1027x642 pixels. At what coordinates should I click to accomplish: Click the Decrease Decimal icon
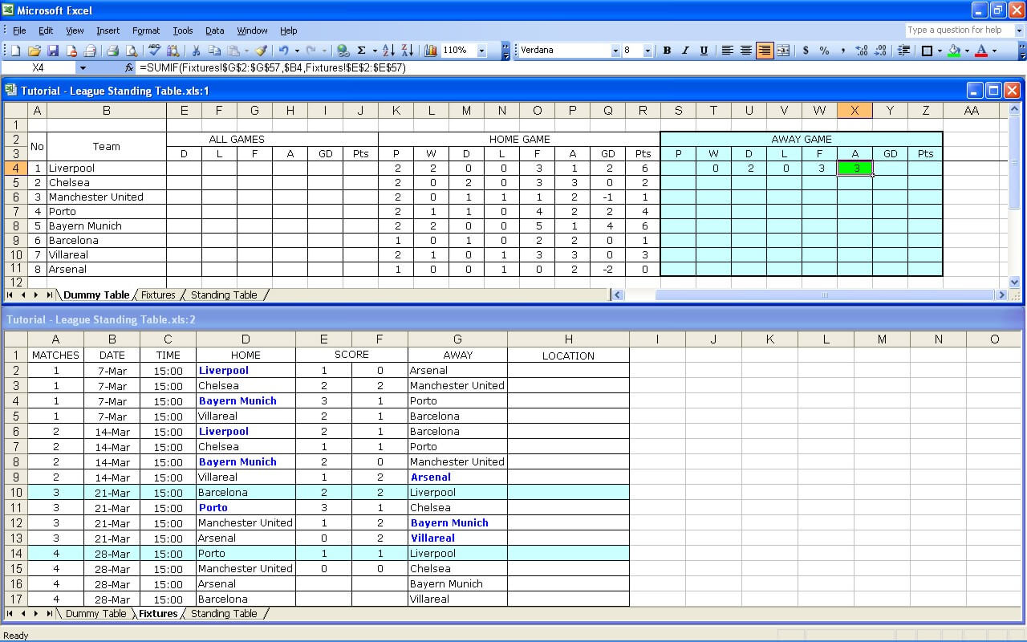[x=880, y=51]
